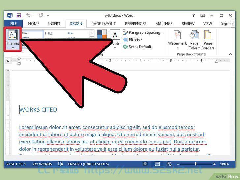The width and height of the screenshot is (240, 180).
Task: Open the theme Fonts button
Action: coord(115,39)
